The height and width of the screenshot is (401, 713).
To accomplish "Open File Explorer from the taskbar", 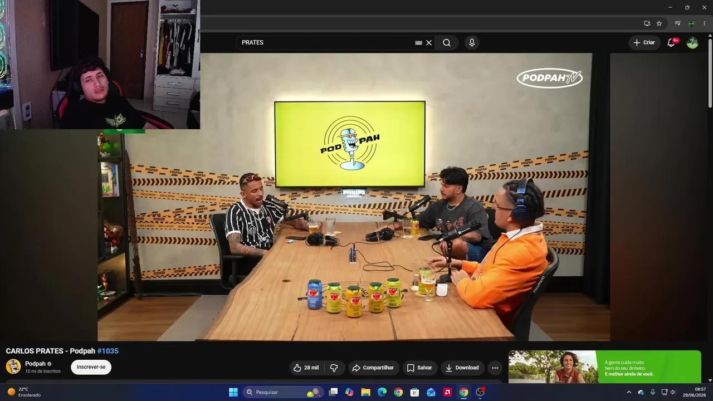I will tap(365, 392).
